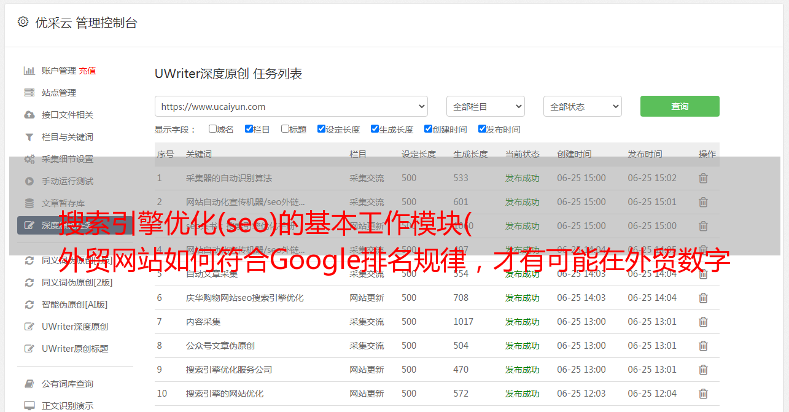The width and height of the screenshot is (789, 412).
Task: Click the 智能伪原创[AI版] refresh icon
Action: coord(29,305)
